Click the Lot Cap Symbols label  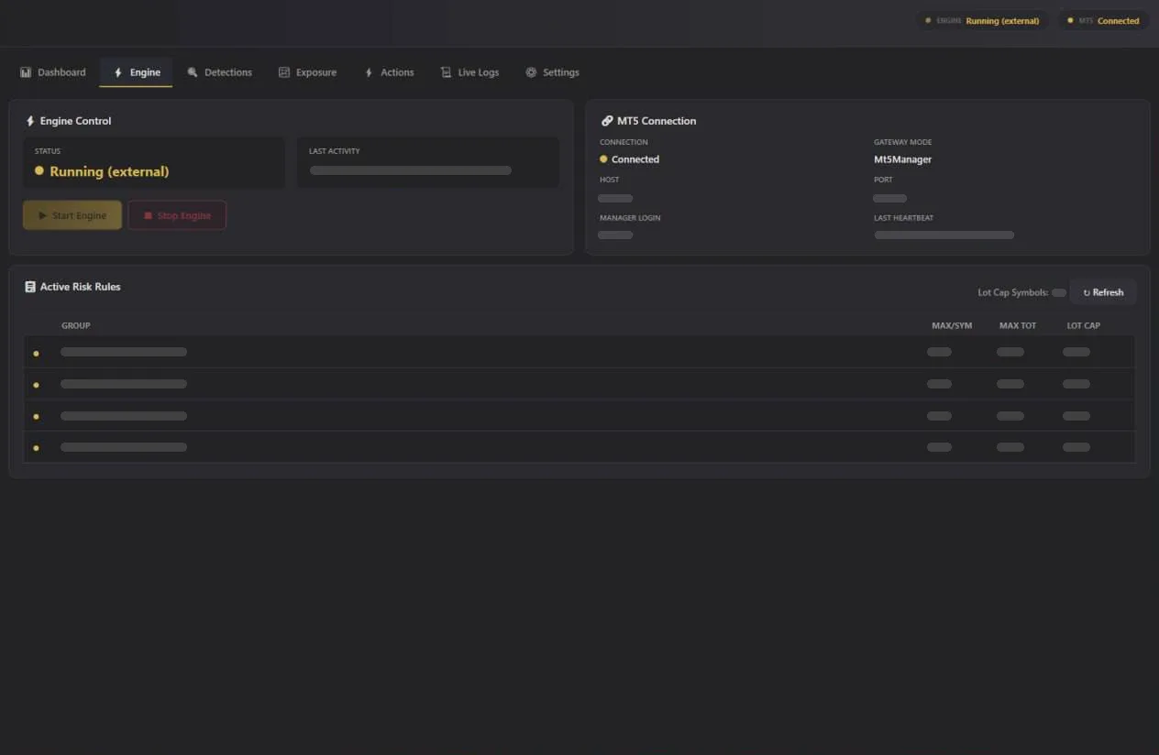click(x=1013, y=292)
